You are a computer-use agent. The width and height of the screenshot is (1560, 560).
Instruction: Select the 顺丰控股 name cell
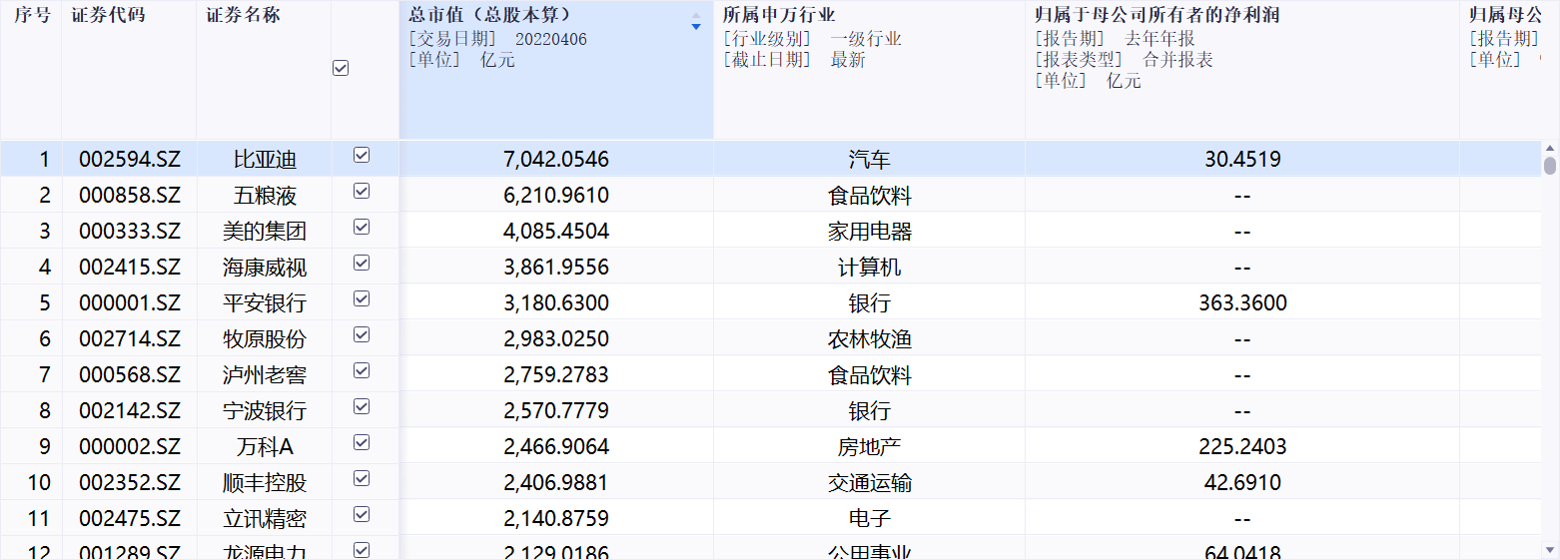coord(265,483)
